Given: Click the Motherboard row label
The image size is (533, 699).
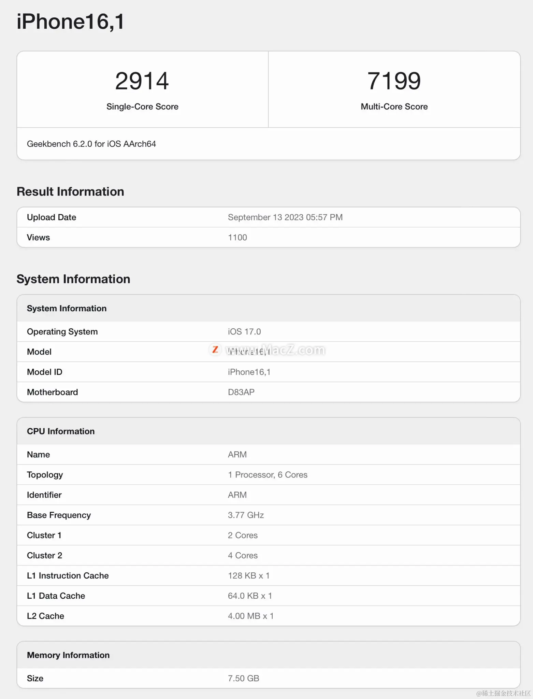Looking at the screenshot, I should pyautogui.click(x=53, y=392).
